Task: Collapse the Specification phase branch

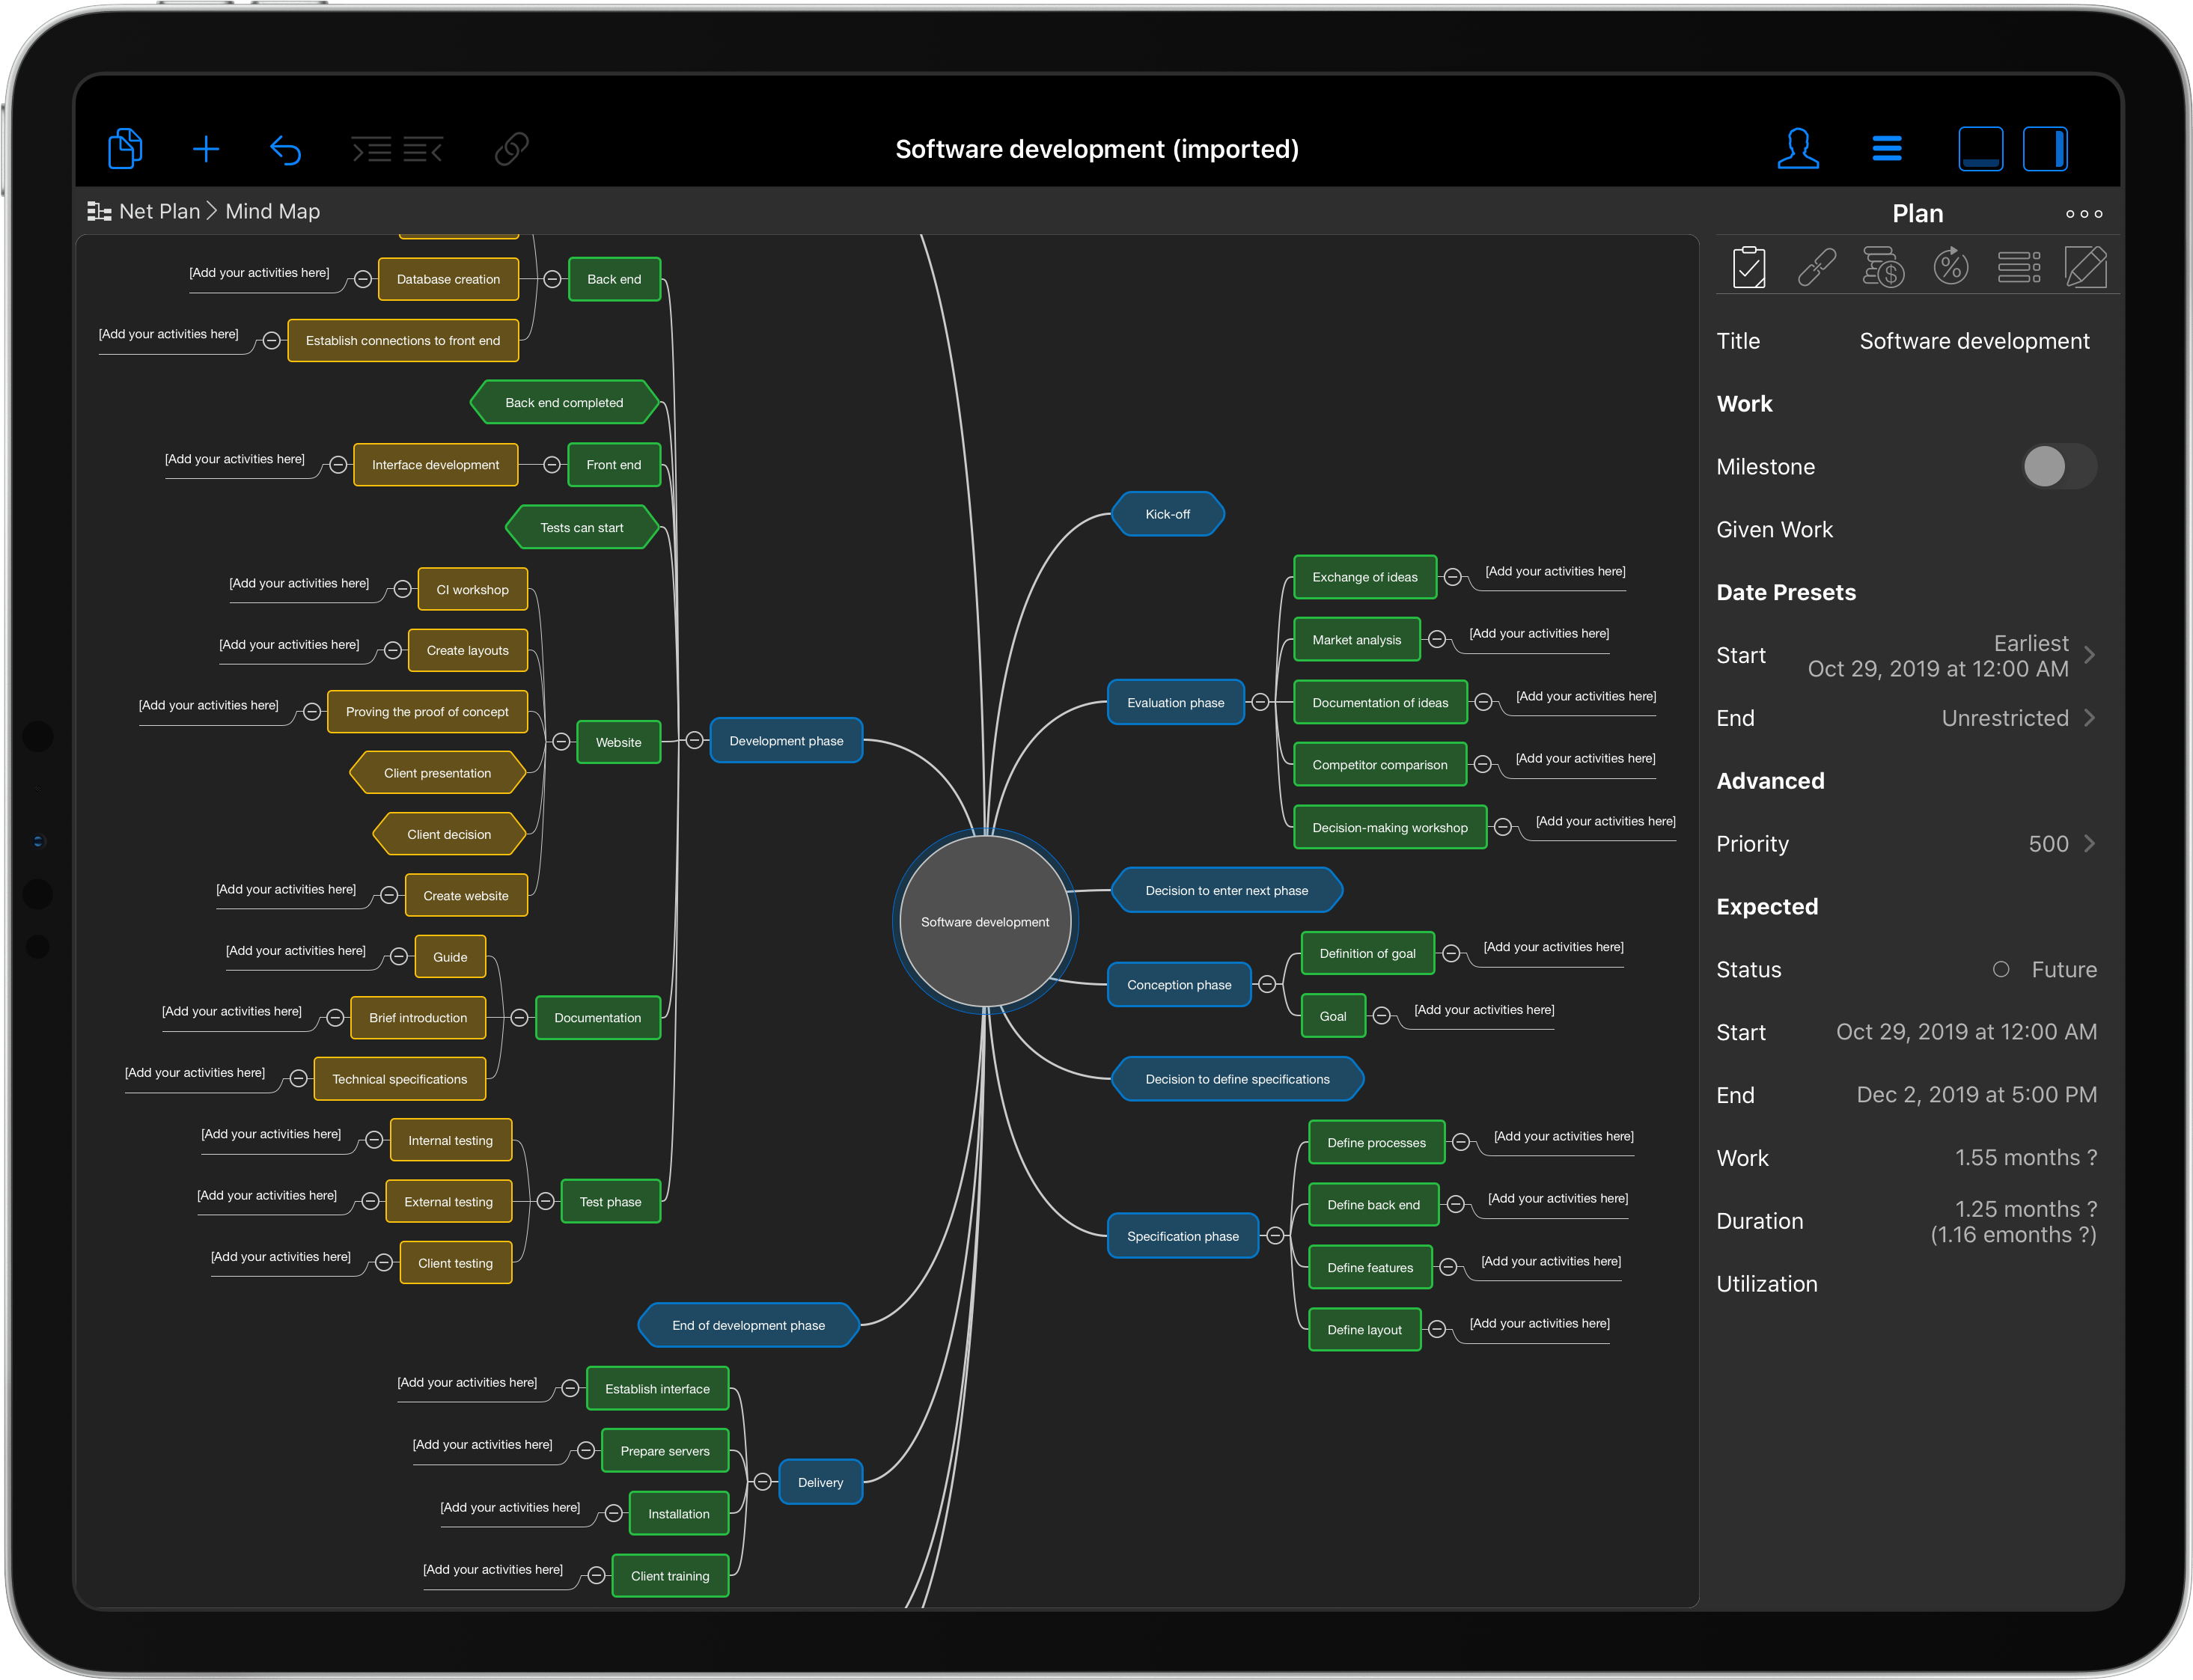Action: click(x=1274, y=1236)
